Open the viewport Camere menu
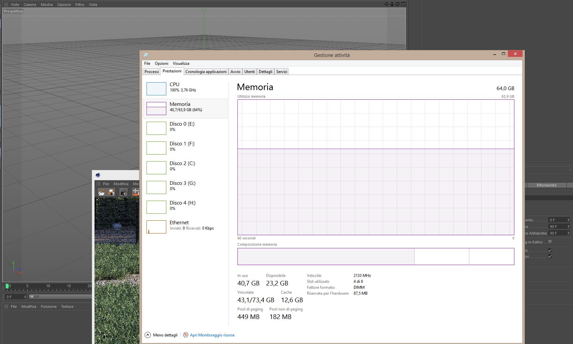This screenshot has width=573, height=344. coord(30,5)
